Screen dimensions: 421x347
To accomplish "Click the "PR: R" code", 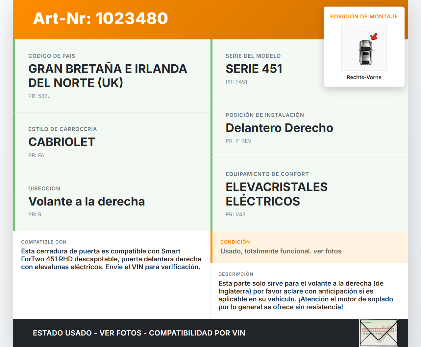I will tap(35, 214).
